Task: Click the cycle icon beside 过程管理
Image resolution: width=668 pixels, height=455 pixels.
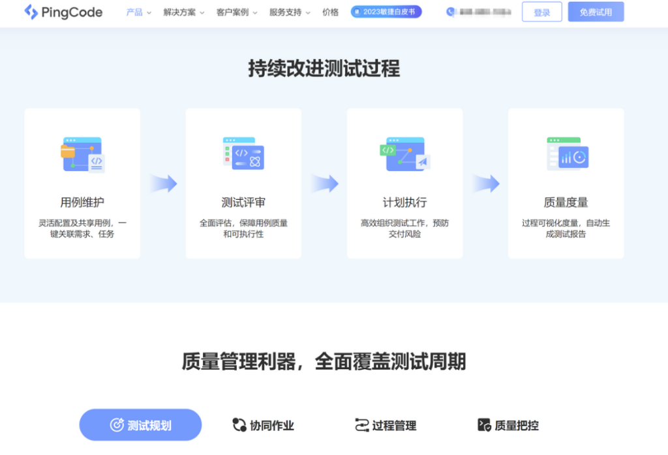Action: 360,424
